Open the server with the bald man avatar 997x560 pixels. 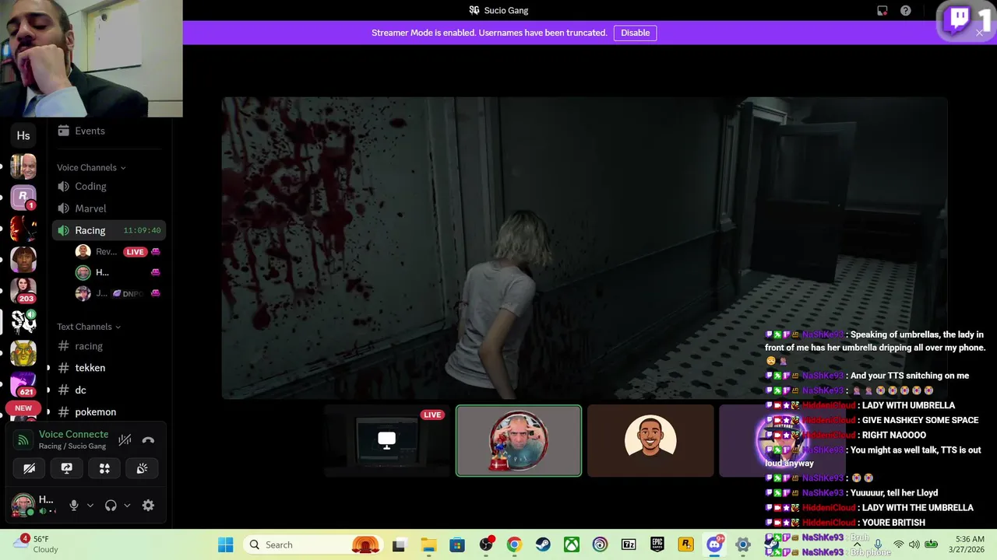pos(23,166)
